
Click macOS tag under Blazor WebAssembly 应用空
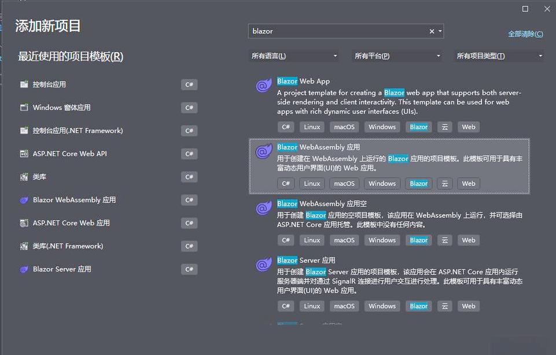click(344, 240)
